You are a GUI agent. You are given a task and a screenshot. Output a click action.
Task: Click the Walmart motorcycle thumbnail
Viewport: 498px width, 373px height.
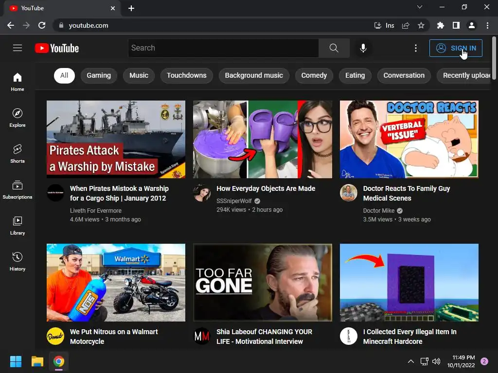tap(116, 283)
